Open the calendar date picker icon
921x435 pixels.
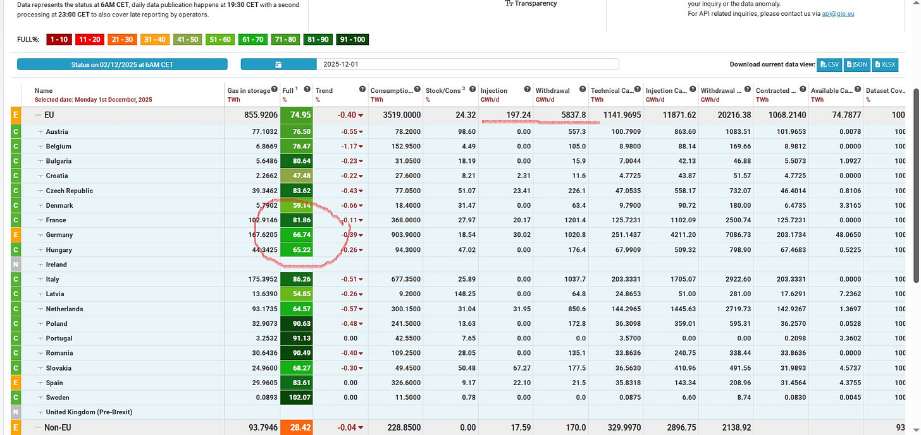[x=278, y=64]
